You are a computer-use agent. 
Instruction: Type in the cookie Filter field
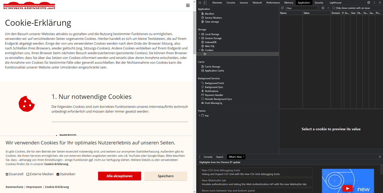(x=302, y=8)
